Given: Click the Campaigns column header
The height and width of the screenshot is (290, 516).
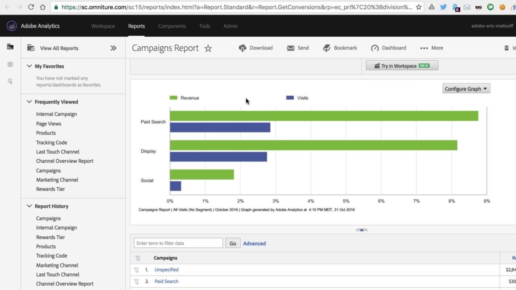Looking at the screenshot, I should point(165,258).
